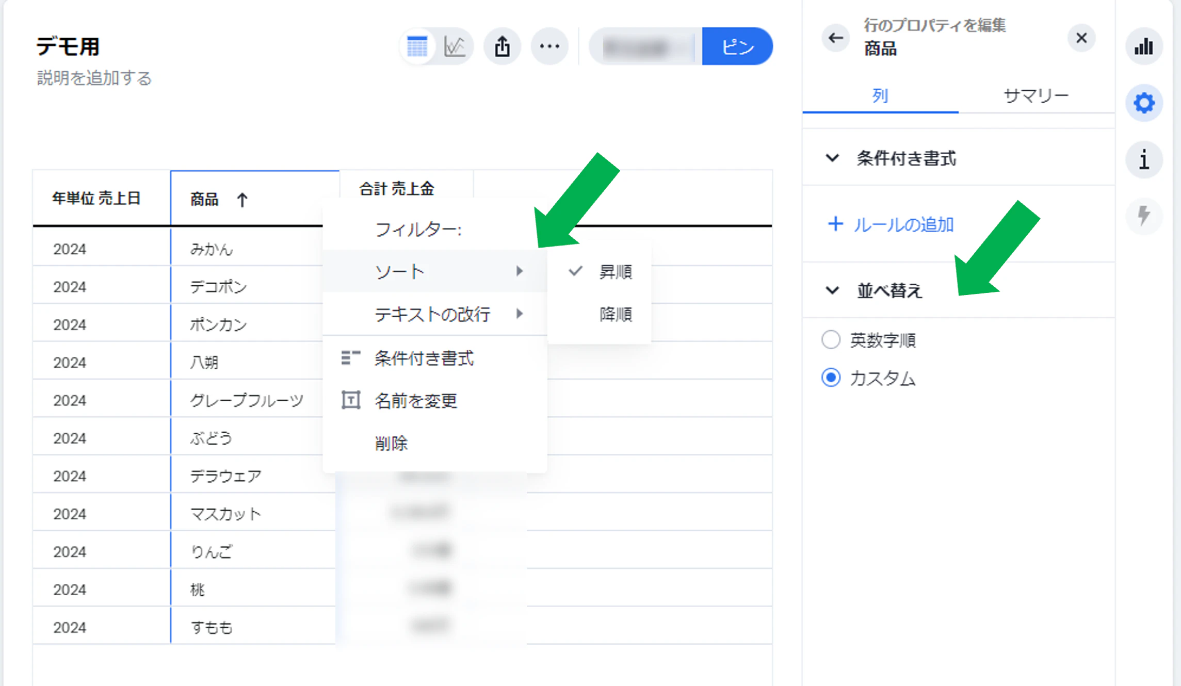Select the 英数字順 radio button
This screenshot has height=686, width=1181.
point(831,340)
